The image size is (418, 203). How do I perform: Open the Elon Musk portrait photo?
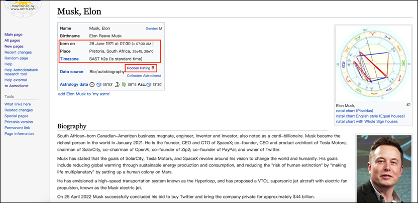(384, 169)
